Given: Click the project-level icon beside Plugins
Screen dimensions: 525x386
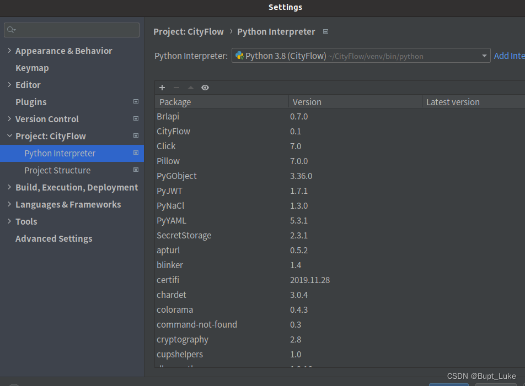Looking at the screenshot, I should tap(136, 102).
